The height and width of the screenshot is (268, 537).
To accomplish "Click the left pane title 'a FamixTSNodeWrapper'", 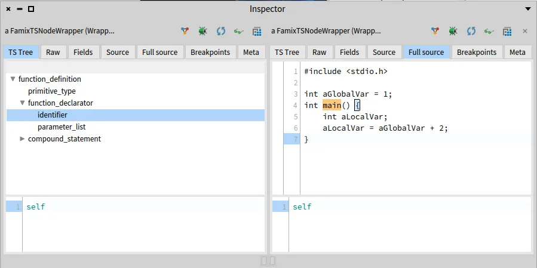I will coord(60,31).
